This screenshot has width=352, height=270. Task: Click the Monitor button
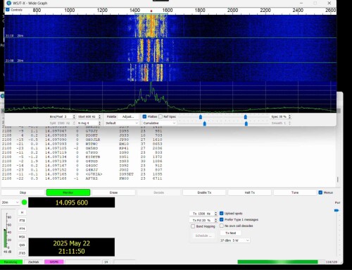pos(68,192)
